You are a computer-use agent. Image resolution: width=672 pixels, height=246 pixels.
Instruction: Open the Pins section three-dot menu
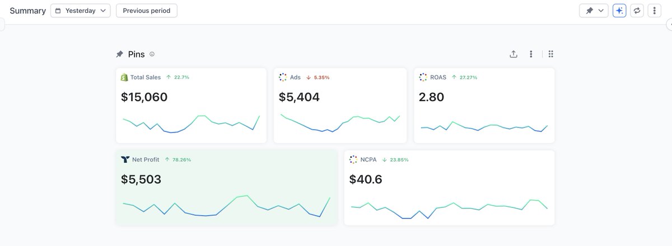pos(531,54)
